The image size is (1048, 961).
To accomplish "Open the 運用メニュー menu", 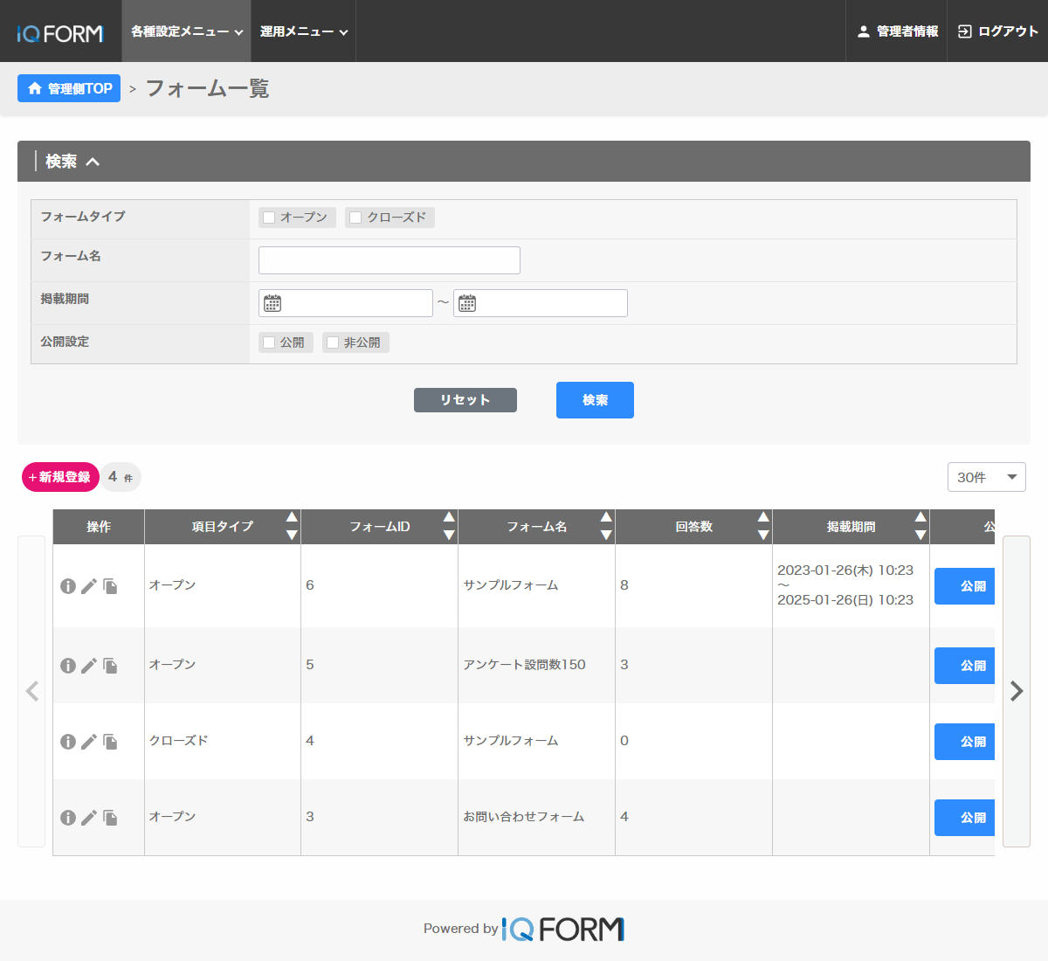I will (303, 31).
